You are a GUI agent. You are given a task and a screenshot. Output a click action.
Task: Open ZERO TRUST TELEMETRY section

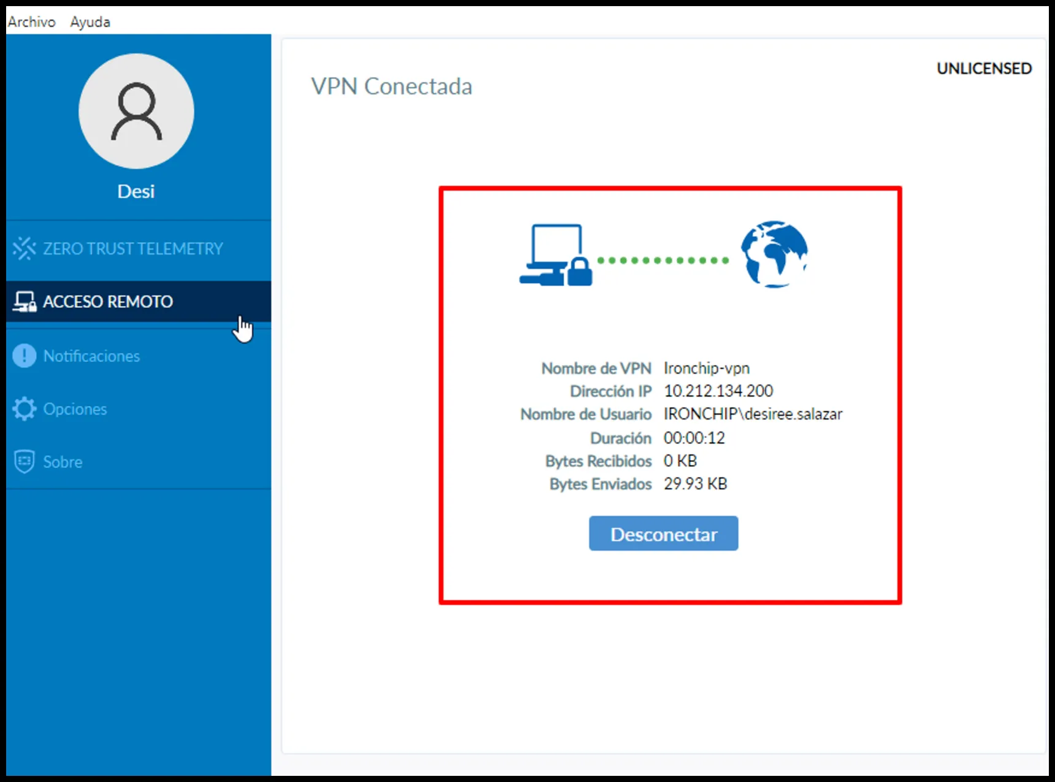pyautogui.click(x=139, y=248)
